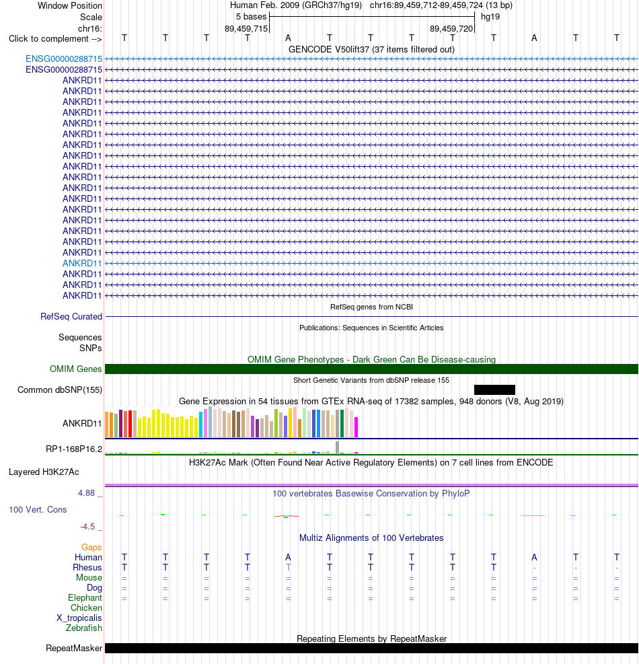Click the Layered H3K27Ac track label
This screenshot has height=664, width=639.
44,472
